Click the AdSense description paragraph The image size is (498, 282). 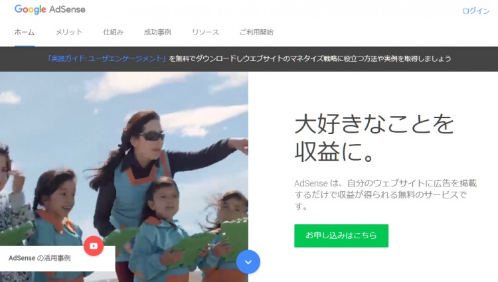(x=385, y=194)
